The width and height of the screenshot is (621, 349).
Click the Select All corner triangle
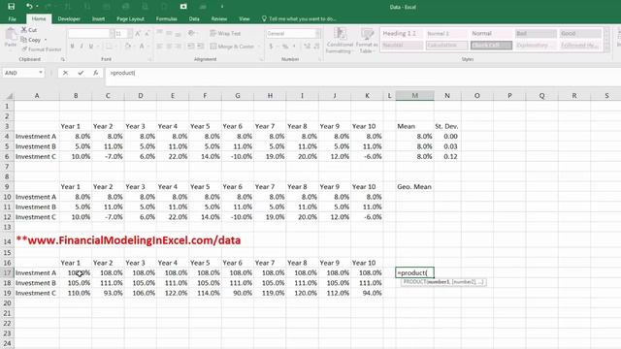pos(10,96)
